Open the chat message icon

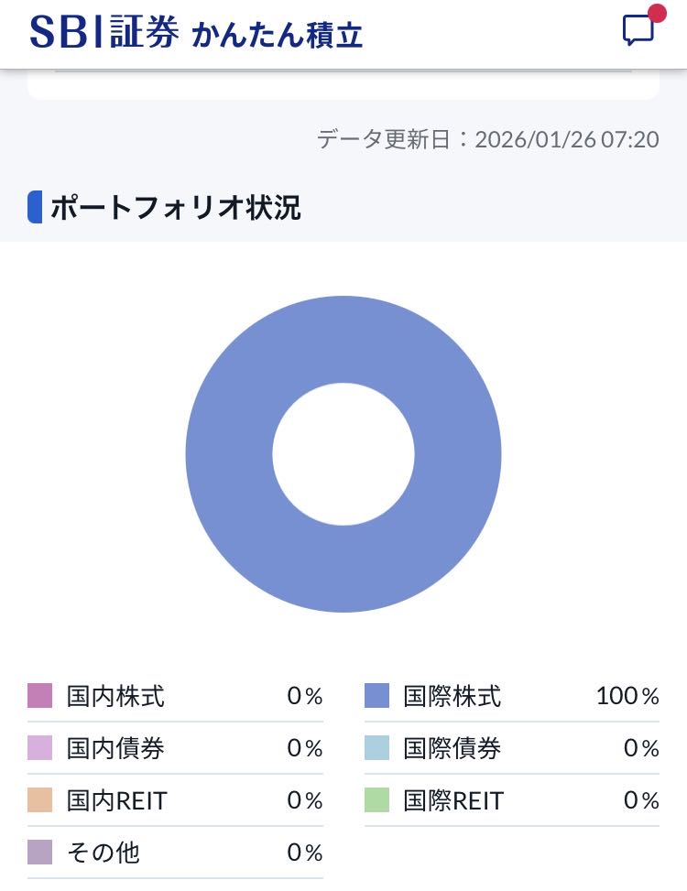coord(638,29)
